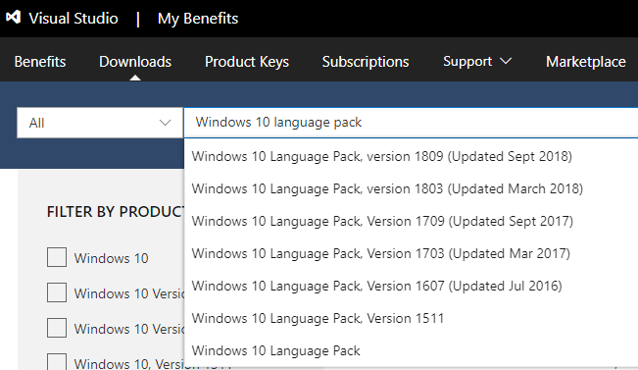Viewport: 638px width, 370px height.
Task: Open the Subscriptions tab
Action: pos(366,62)
